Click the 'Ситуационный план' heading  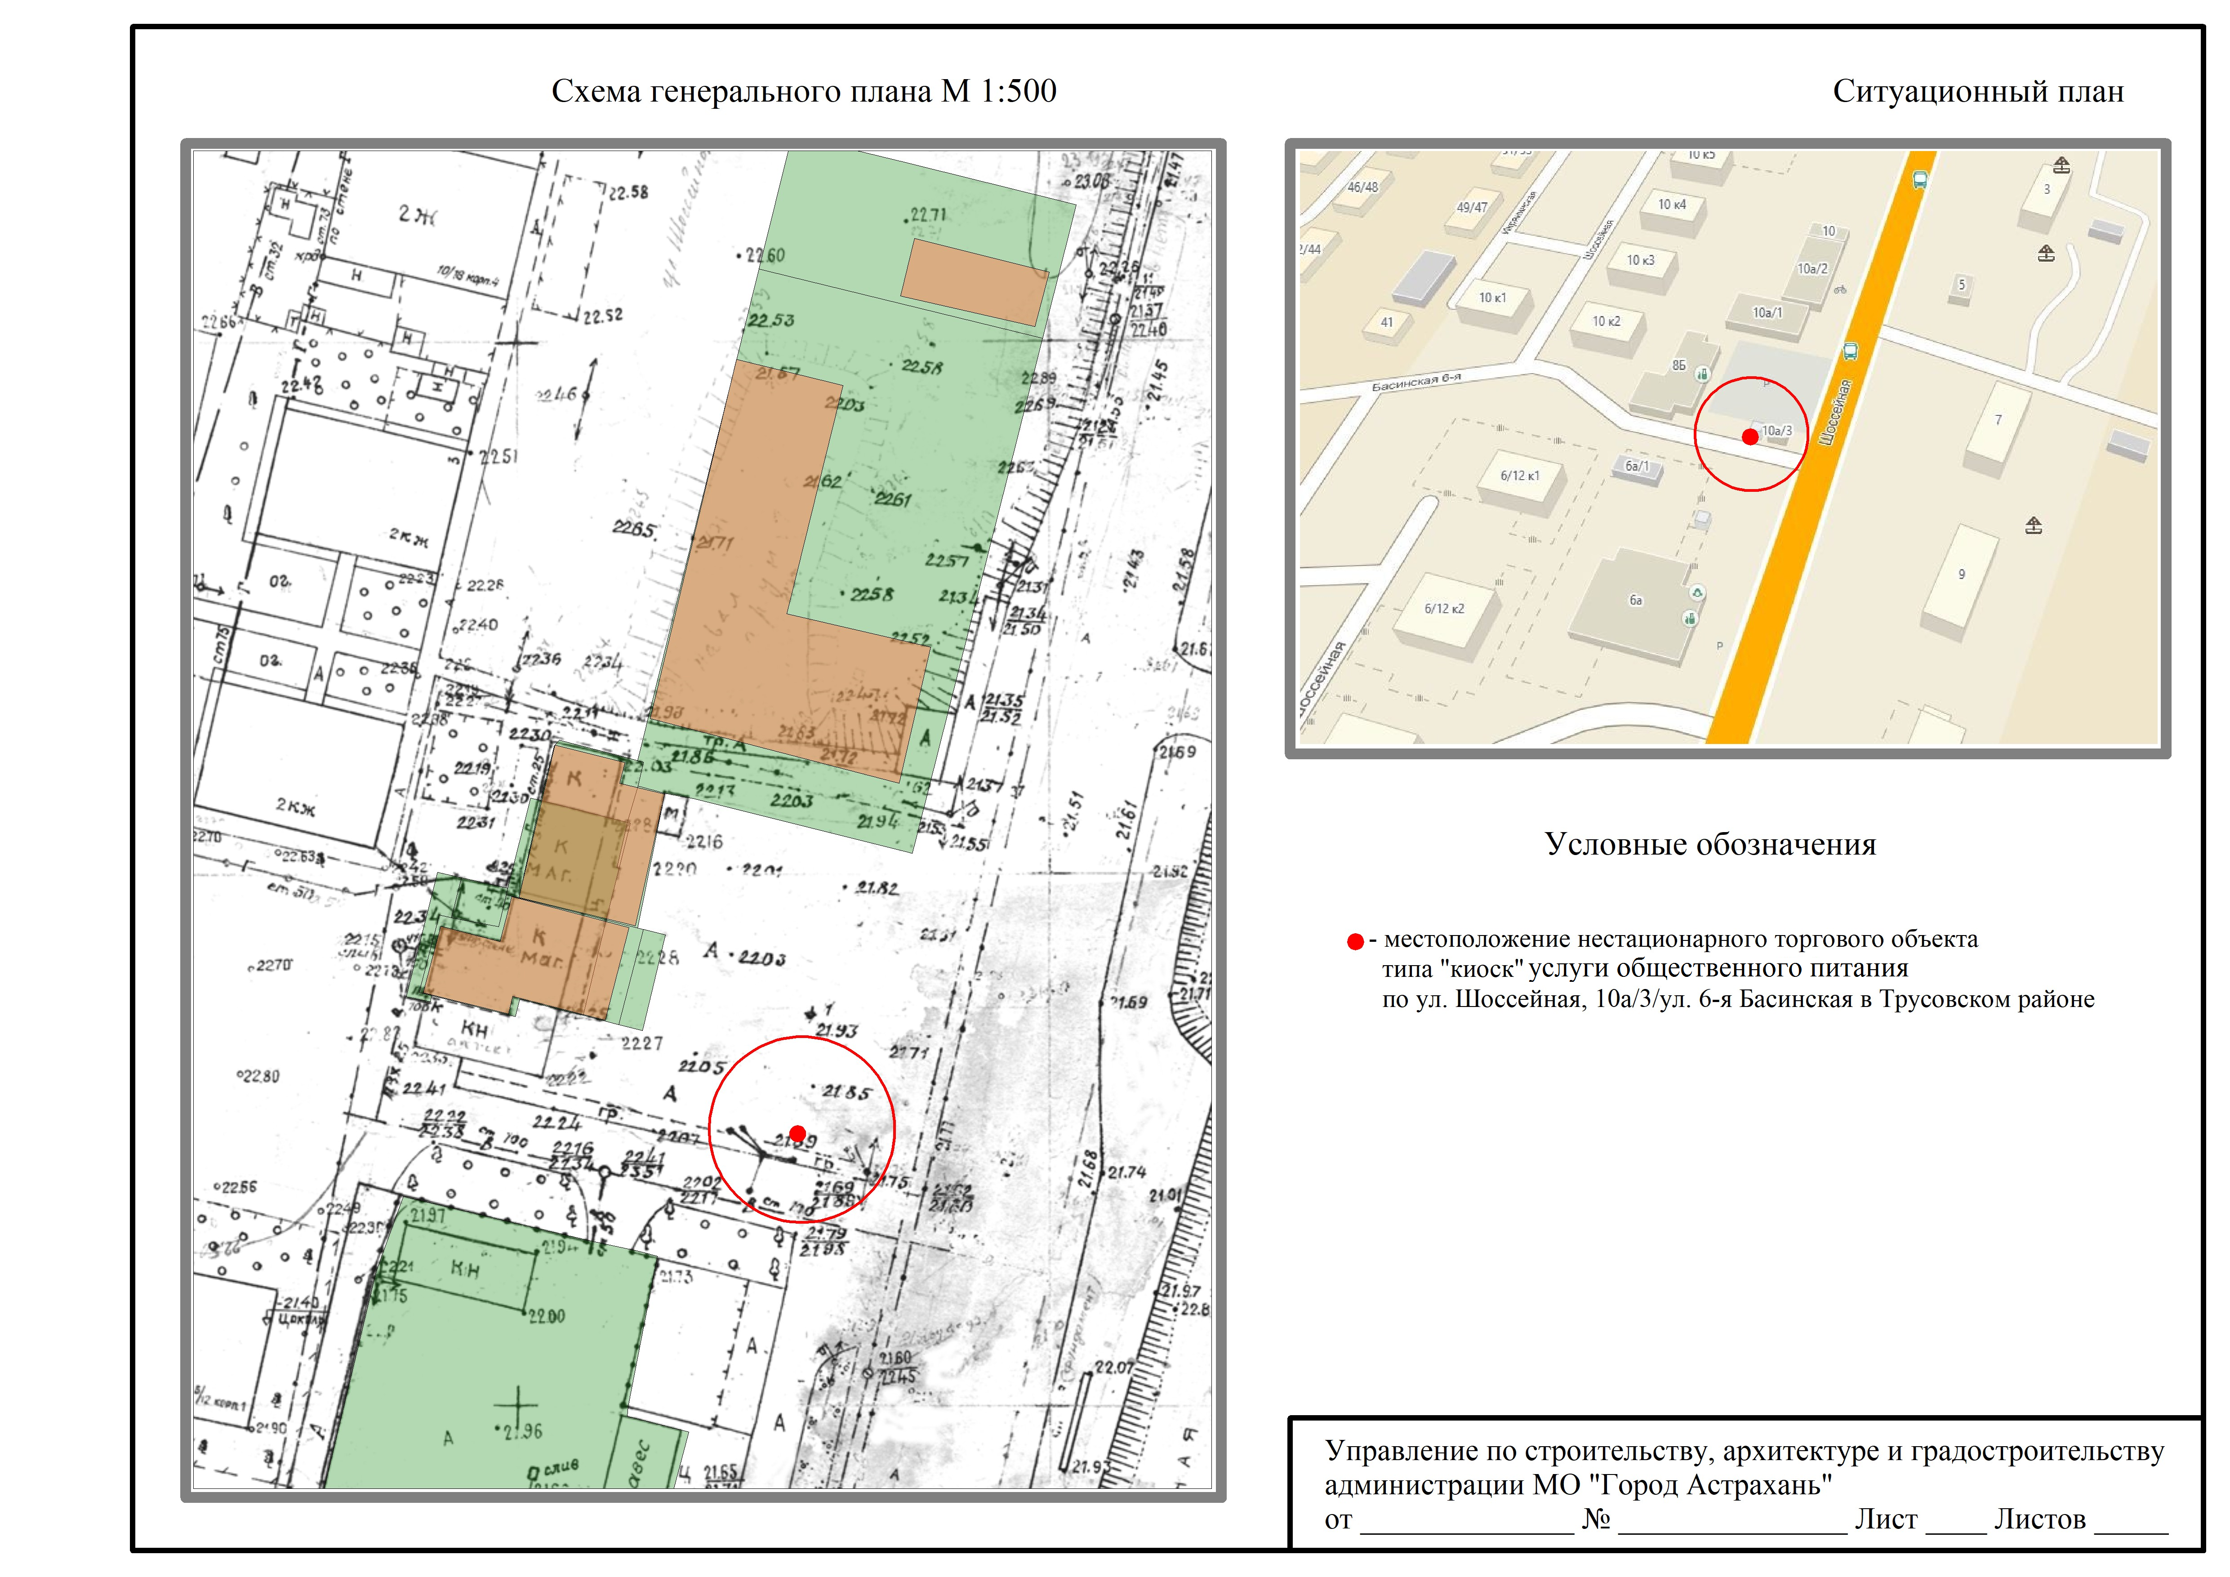click(x=1977, y=91)
